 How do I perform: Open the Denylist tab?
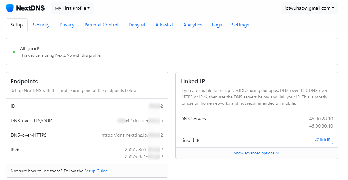pos(137,25)
